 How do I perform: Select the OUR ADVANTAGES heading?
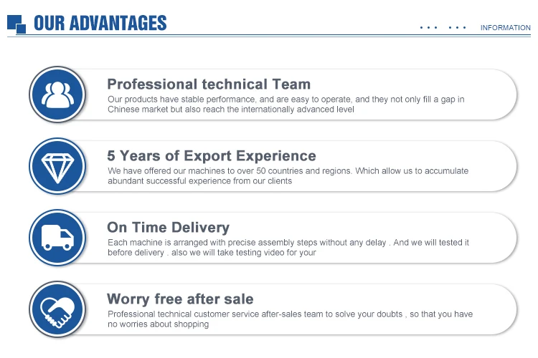100,24
